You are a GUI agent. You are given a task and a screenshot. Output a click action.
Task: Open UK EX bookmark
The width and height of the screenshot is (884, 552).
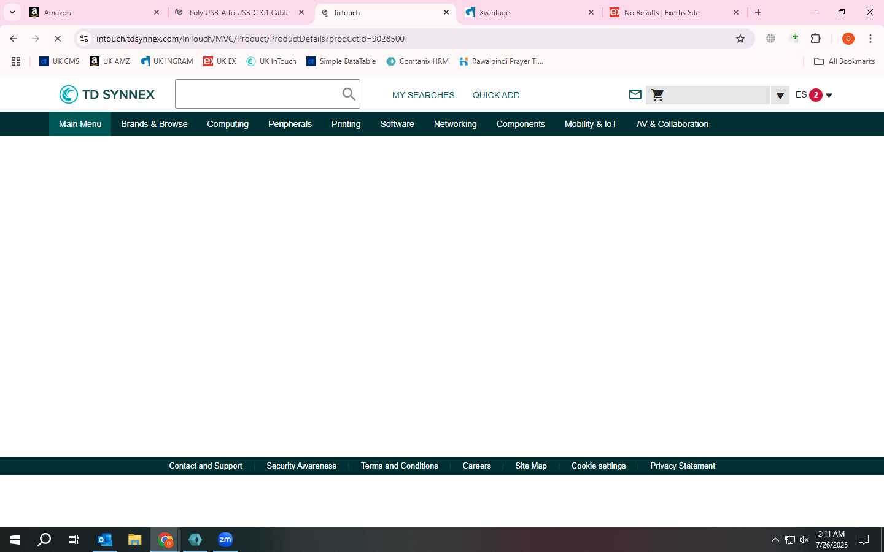tap(220, 61)
